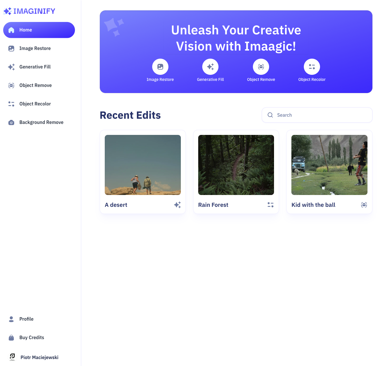Click Buy Credits in sidebar
386x366 pixels.
point(32,337)
